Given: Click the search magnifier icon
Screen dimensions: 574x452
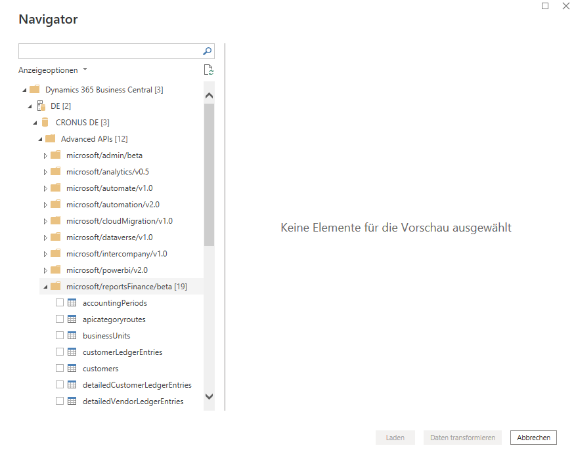Looking at the screenshot, I should tap(207, 51).
